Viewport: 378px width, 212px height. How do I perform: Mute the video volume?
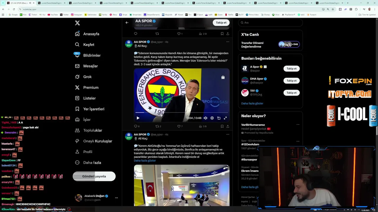point(206,118)
